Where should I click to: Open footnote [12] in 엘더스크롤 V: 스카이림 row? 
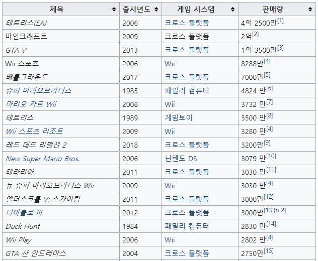pyautogui.click(x=269, y=197)
